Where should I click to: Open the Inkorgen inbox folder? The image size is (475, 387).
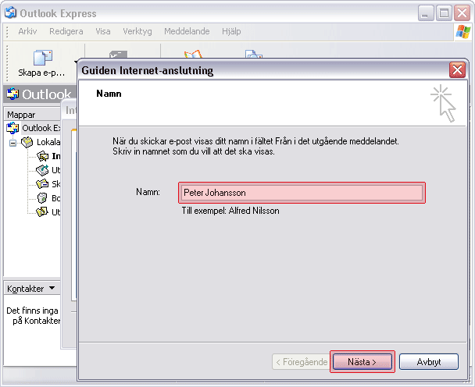click(x=43, y=156)
